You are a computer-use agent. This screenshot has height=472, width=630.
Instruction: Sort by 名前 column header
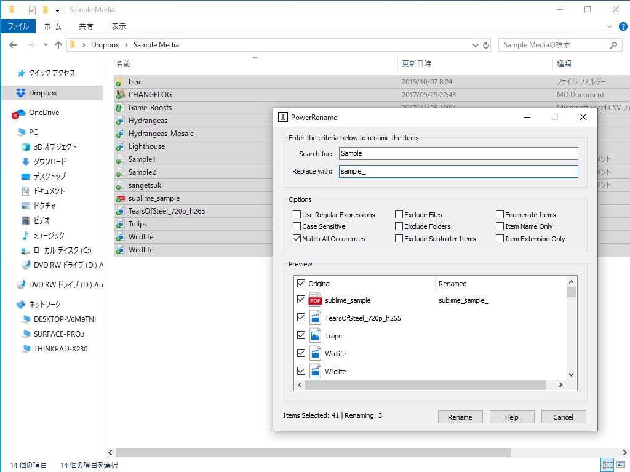(123, 64)
